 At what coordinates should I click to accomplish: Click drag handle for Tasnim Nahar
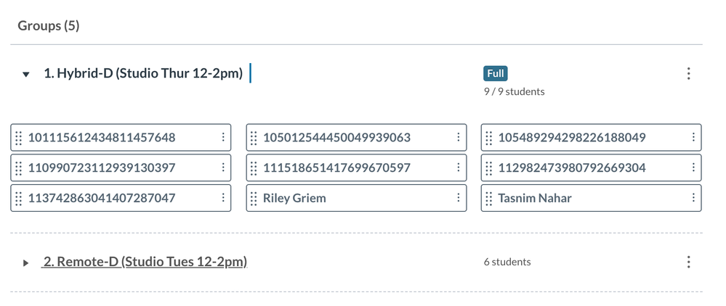coord(489,198)
